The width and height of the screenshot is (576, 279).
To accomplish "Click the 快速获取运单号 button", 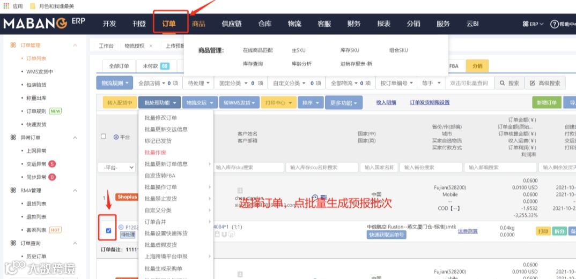I will [x=387, y=235].
